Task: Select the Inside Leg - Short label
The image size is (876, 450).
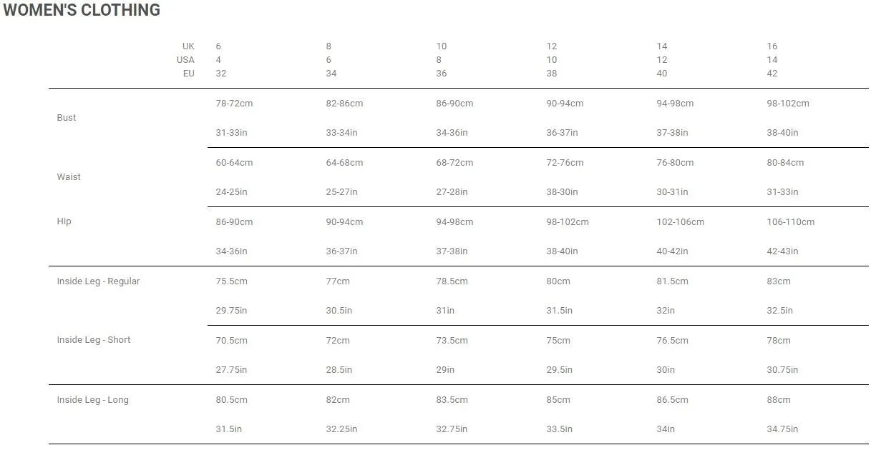Action: pos(94,340)
